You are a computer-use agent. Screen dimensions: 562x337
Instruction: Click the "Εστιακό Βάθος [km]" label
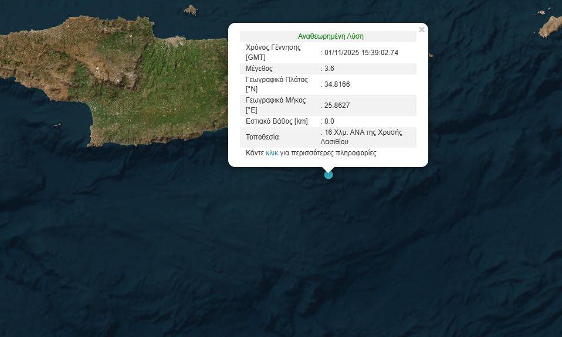click(x=276, y=121)
